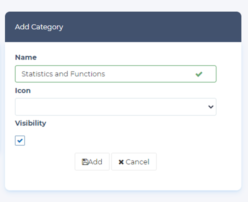248x202 pixels.
Task: Focus the Name text input field
Action: coord(142,74)
